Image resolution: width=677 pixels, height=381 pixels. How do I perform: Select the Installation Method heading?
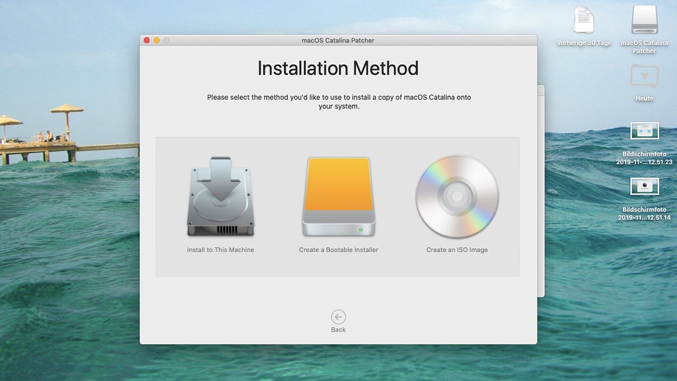point(338,68)
